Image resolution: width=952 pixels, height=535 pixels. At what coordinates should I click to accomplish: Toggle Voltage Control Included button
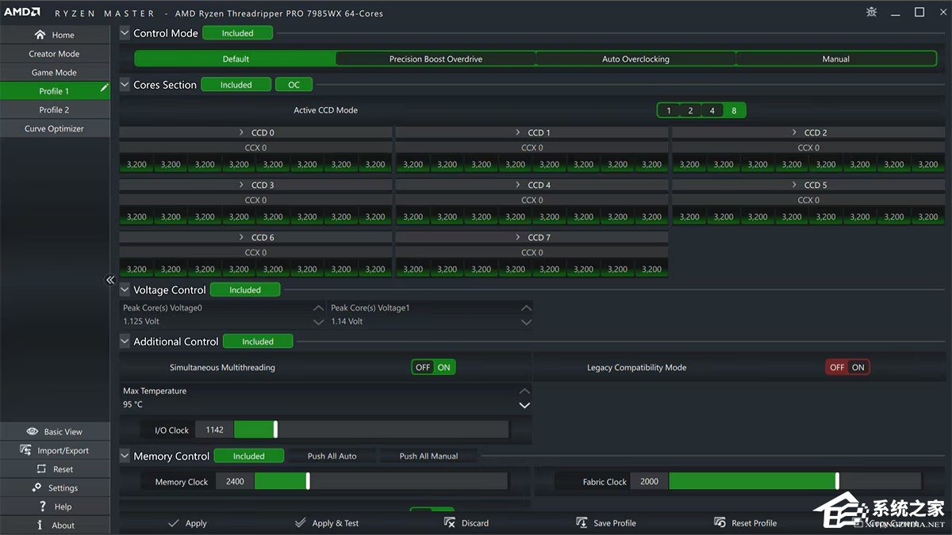pos(245,290)
